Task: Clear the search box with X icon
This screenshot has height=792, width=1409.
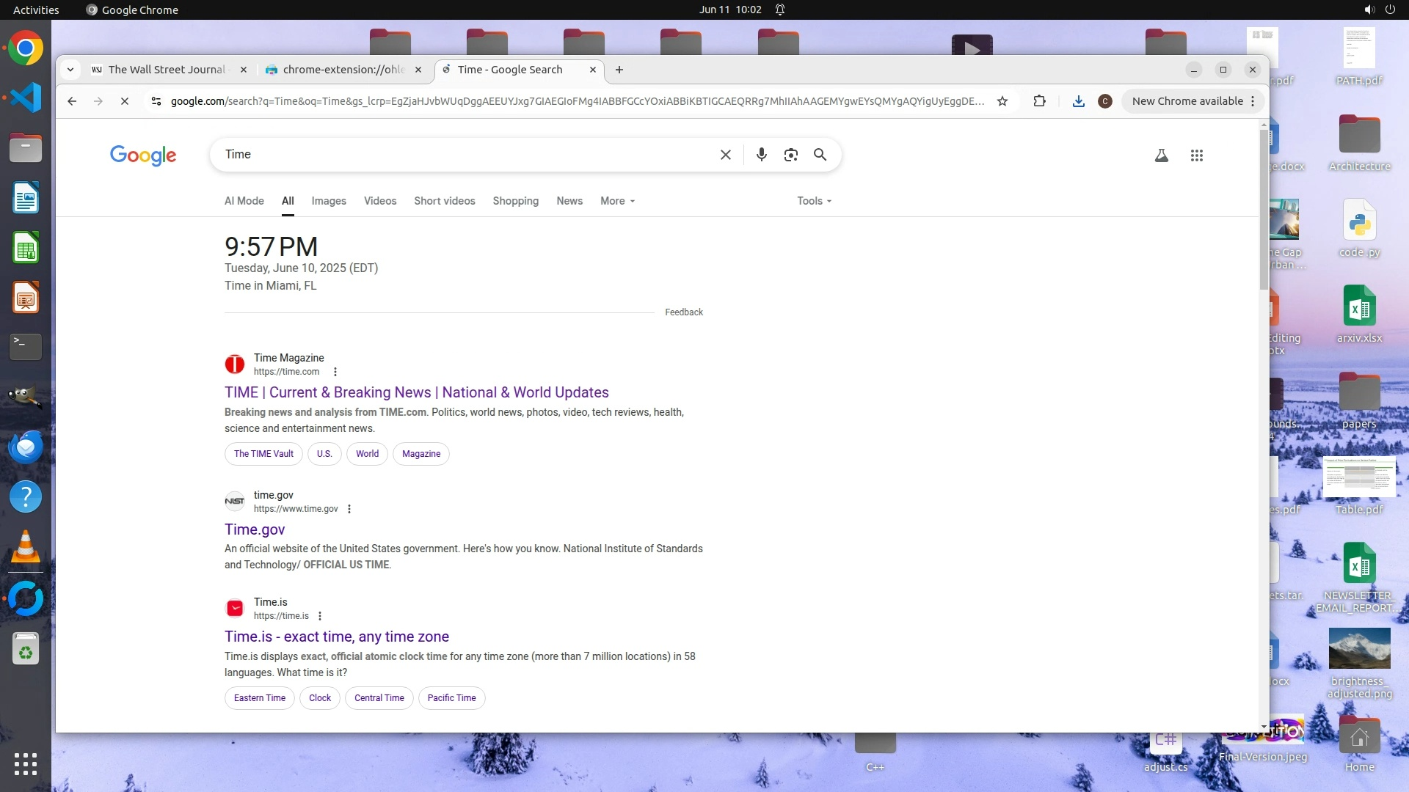Action: click(725, 155)
